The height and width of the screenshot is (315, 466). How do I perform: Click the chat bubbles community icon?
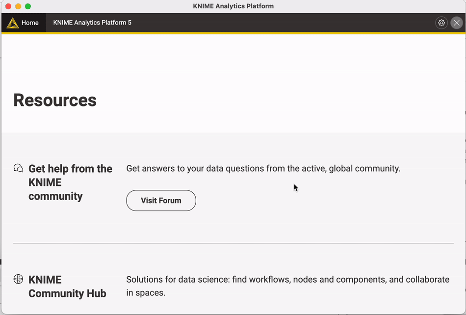[19, 168]
